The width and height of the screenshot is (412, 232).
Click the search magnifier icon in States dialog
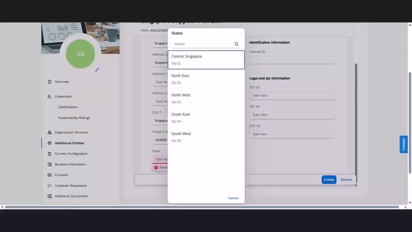[x=237, y=44]
